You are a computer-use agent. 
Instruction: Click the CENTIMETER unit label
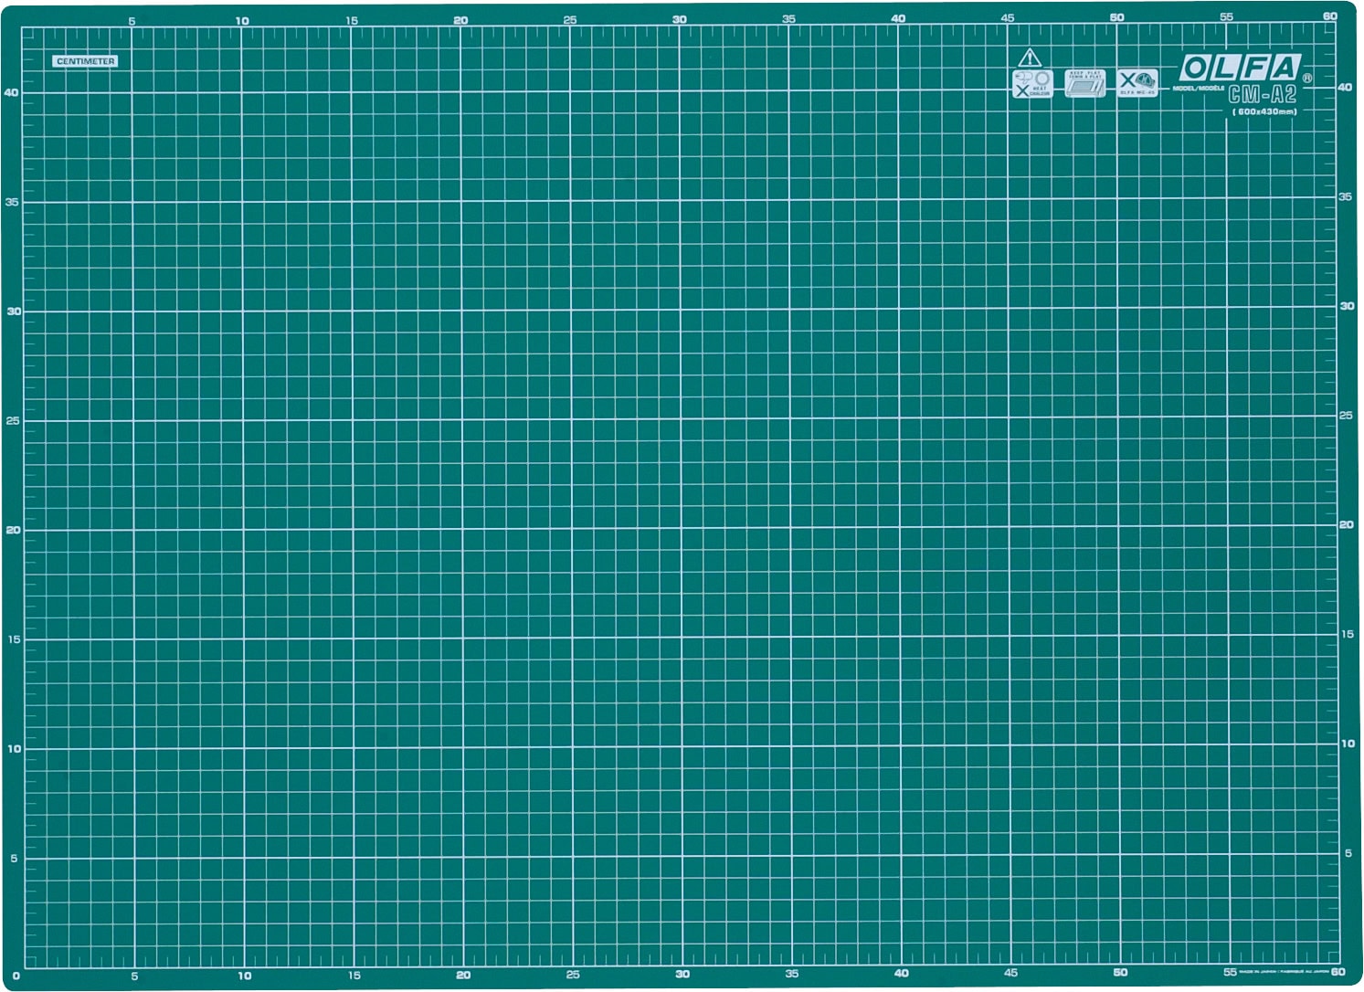click(x=85, y=61)
